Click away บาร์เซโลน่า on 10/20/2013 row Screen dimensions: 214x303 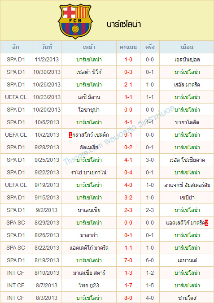point(187,110)
